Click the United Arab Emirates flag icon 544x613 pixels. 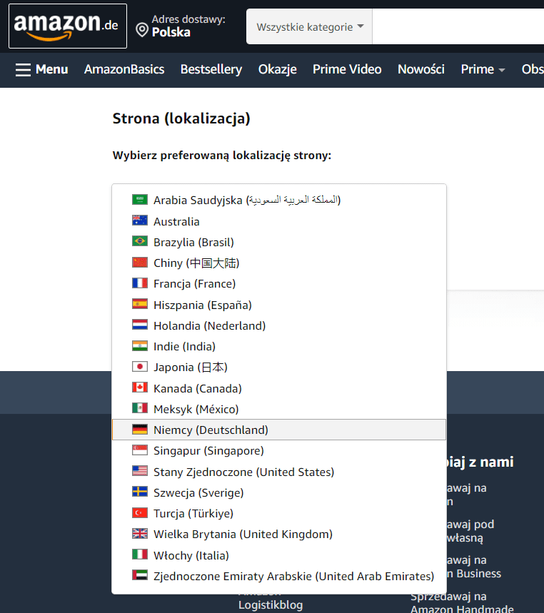[140, 575]
